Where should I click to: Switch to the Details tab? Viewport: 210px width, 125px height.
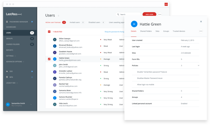tap(133, 31)
